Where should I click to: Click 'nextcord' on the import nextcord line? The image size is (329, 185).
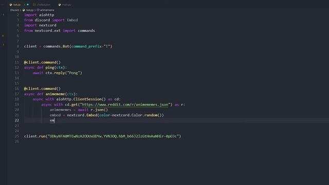pyautogui.click(x=48, y=25)
